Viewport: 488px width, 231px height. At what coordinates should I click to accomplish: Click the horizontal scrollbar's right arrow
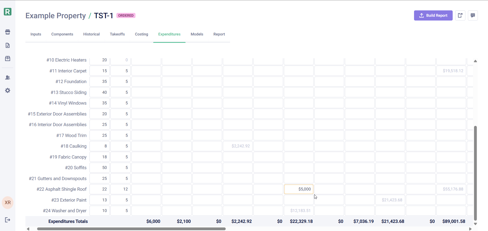tap(470, 229)
